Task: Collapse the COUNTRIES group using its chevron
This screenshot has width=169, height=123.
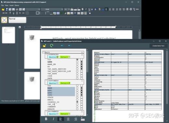Action: pyautogui.click(x=82, y=55)
